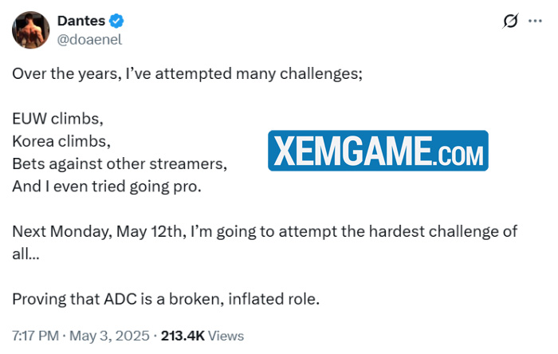Viewport: 558px width, 354px height.
Task: Click the Grok slashed-circle icon
Action: coord(511,22)
